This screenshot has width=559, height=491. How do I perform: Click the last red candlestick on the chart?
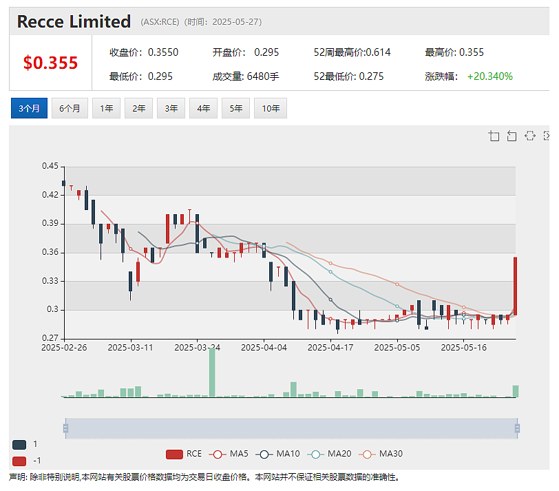[515, 286]
